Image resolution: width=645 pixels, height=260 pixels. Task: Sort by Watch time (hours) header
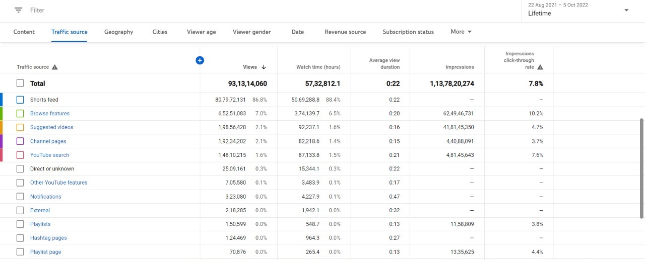(318, 67)
